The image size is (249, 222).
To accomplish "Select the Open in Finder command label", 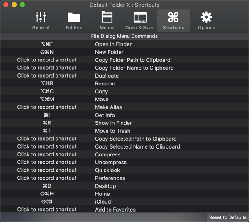I will [113, 44].
